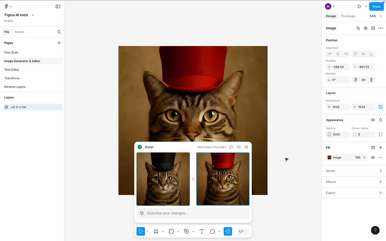Switch to the Design tab
The image size is (386, 241).
pos(331,16)
